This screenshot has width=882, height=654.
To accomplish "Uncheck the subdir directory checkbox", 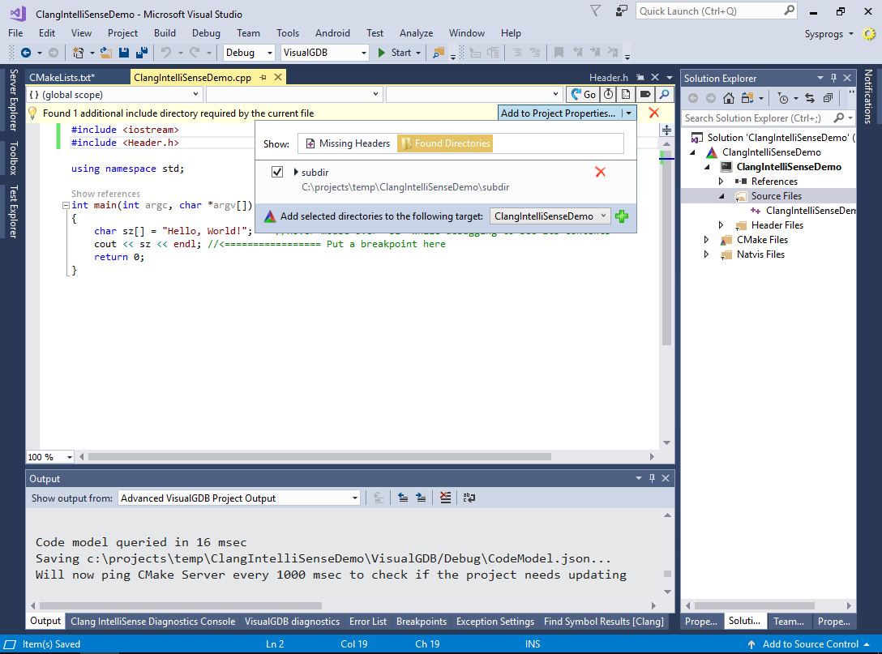I will coord(277,171).
